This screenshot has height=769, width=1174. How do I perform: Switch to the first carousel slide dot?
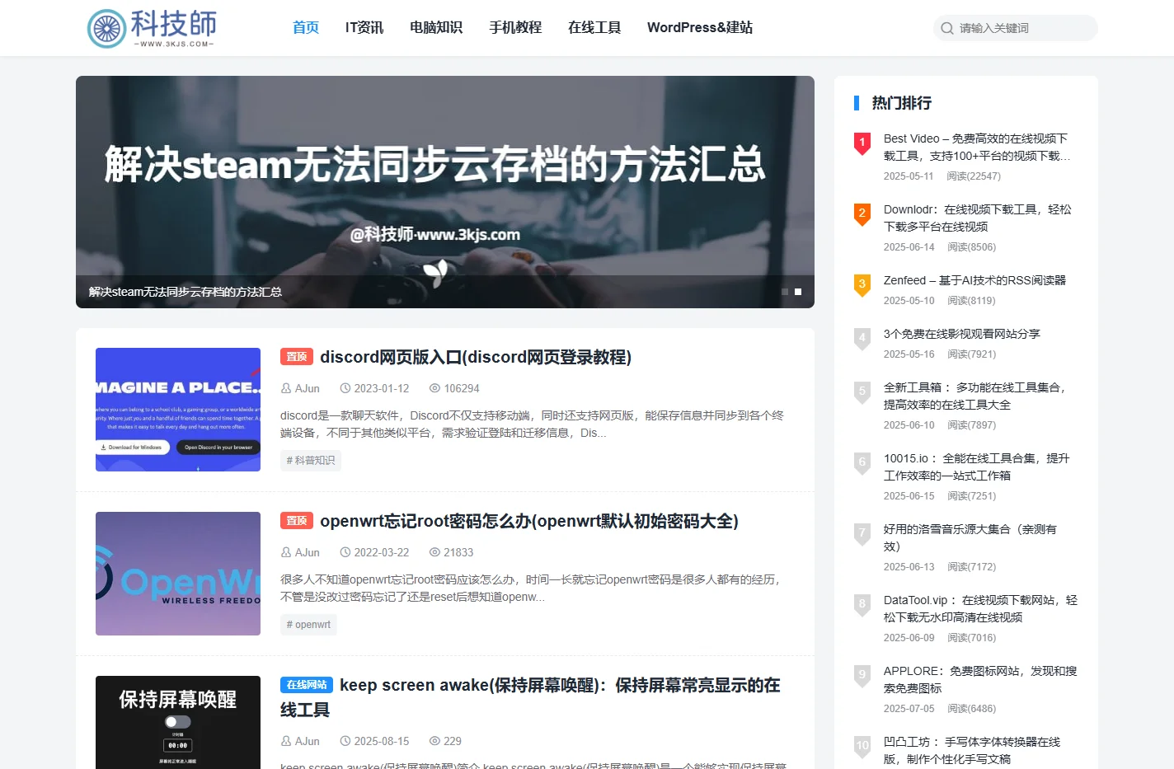[785, 292]
